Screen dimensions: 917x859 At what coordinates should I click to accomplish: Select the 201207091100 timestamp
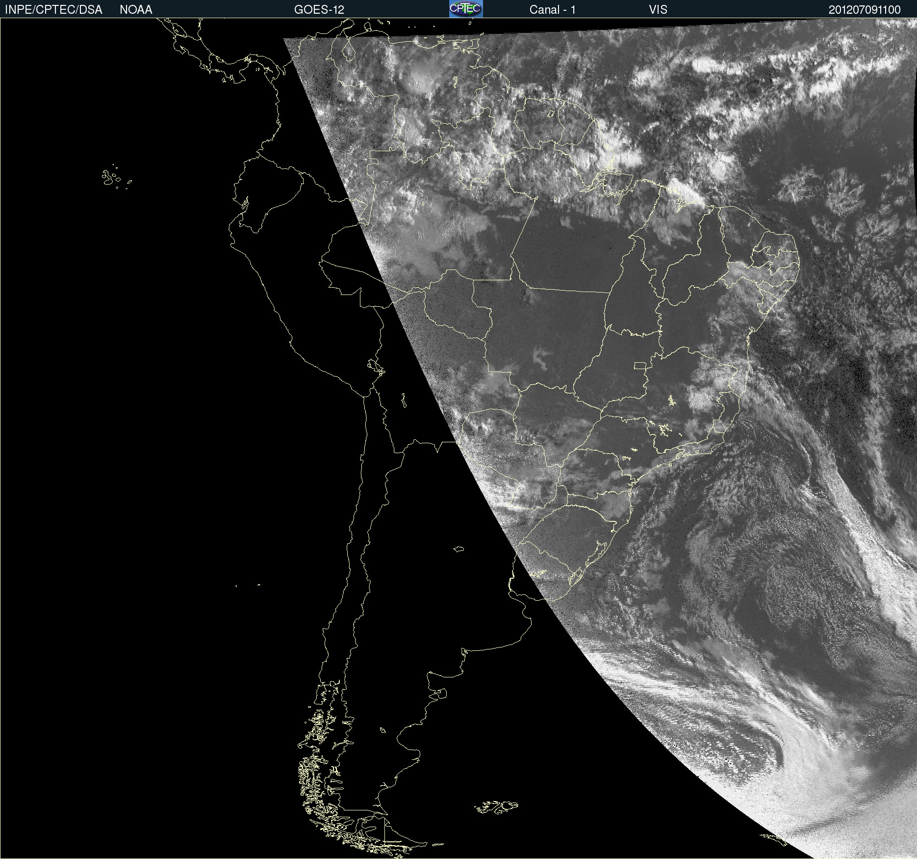[865, 10]
